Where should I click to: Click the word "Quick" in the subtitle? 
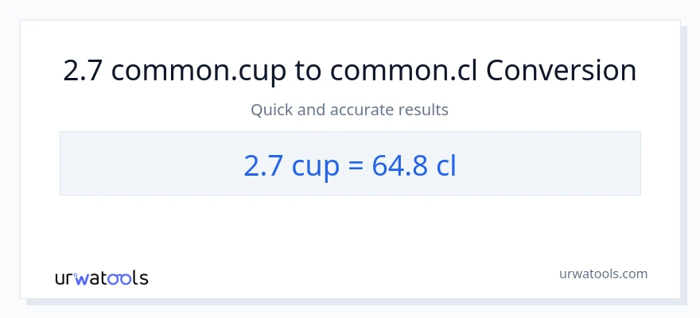[270, 110]
